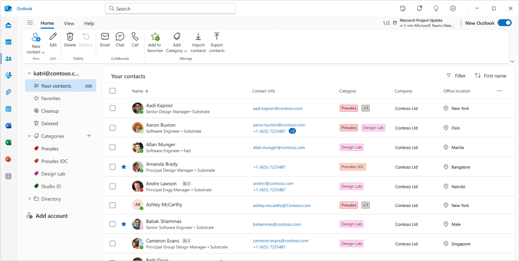Check the select-all contacts checkbox
519x261 pixels.
[112, 91]
